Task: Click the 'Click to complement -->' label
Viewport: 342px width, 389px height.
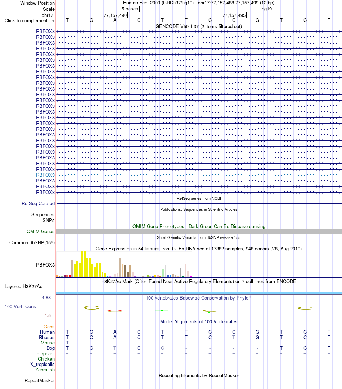Action: (x=30, y=20)
